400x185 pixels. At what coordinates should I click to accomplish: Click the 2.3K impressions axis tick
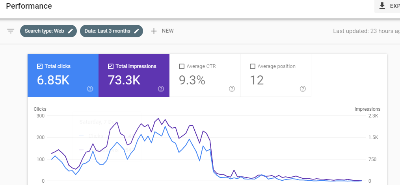click(374, 116)
